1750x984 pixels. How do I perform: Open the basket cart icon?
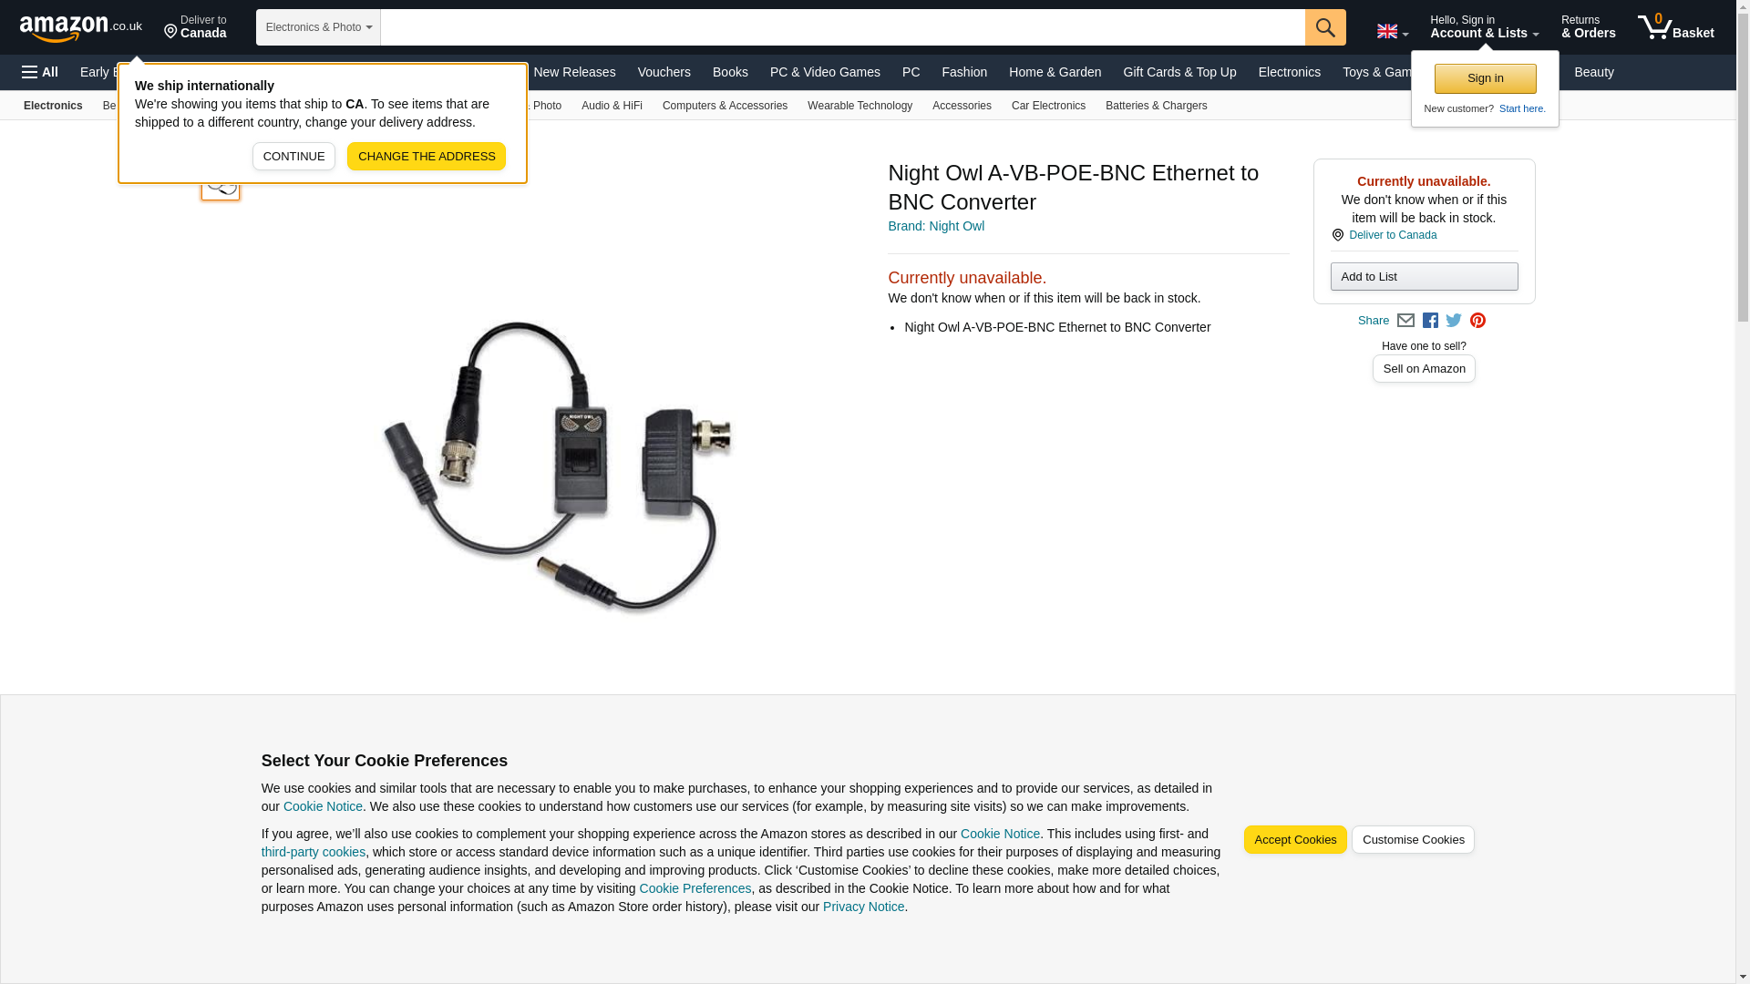click(1675, 27)
